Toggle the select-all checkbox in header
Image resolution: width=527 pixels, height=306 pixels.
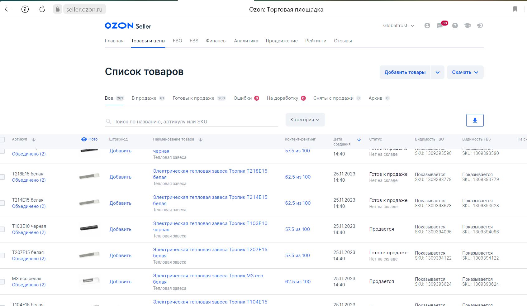click(2, 140)
